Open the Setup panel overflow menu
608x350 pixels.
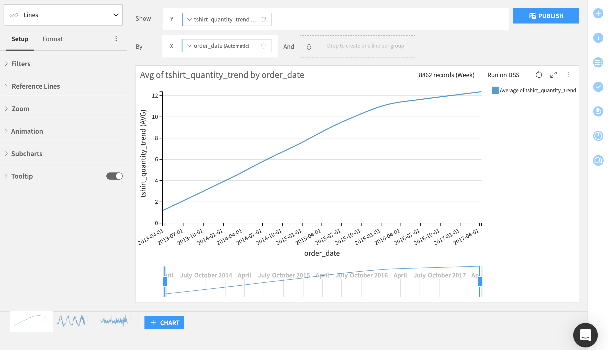[x=116, y=38]
